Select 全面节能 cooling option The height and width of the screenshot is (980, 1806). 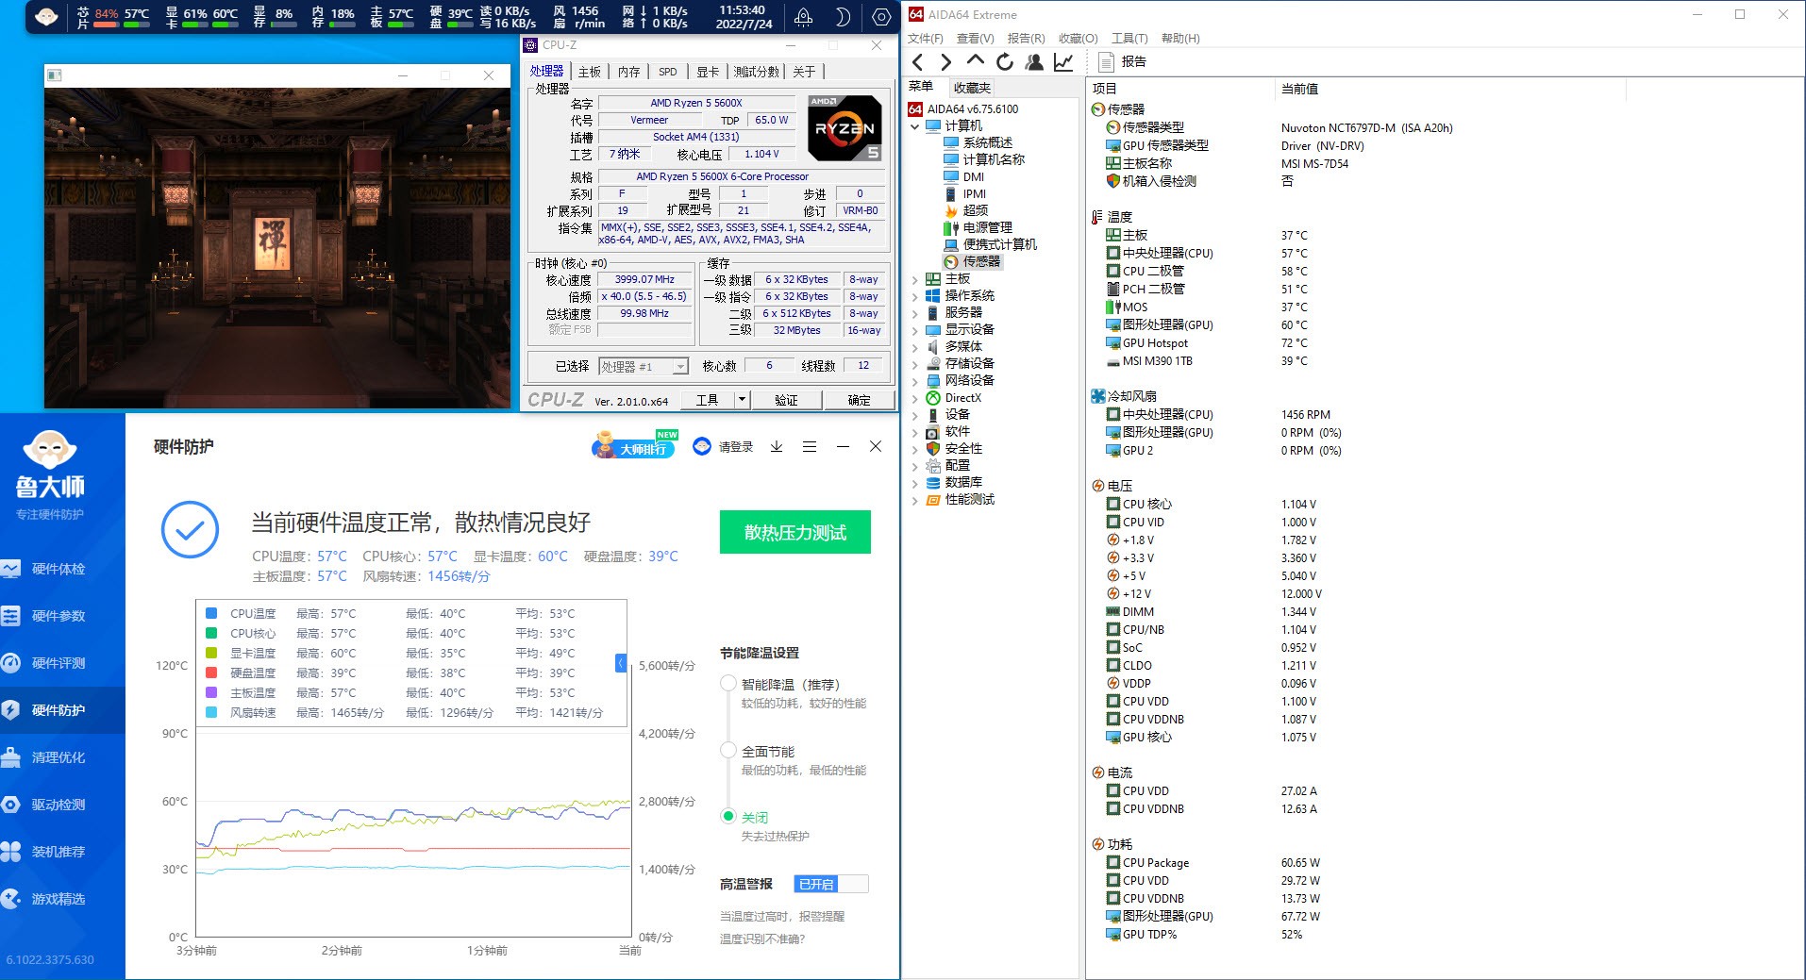728,751
